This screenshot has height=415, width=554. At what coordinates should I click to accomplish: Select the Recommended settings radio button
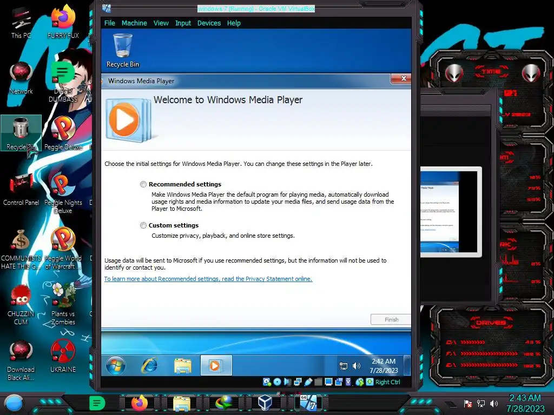pos(143,184)
